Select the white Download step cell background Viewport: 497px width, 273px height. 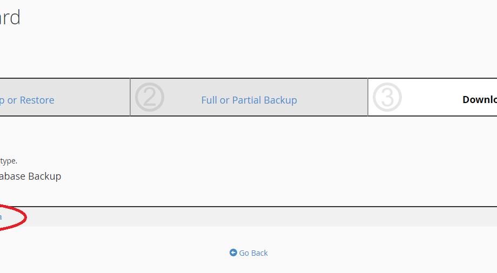coord(433,97)
